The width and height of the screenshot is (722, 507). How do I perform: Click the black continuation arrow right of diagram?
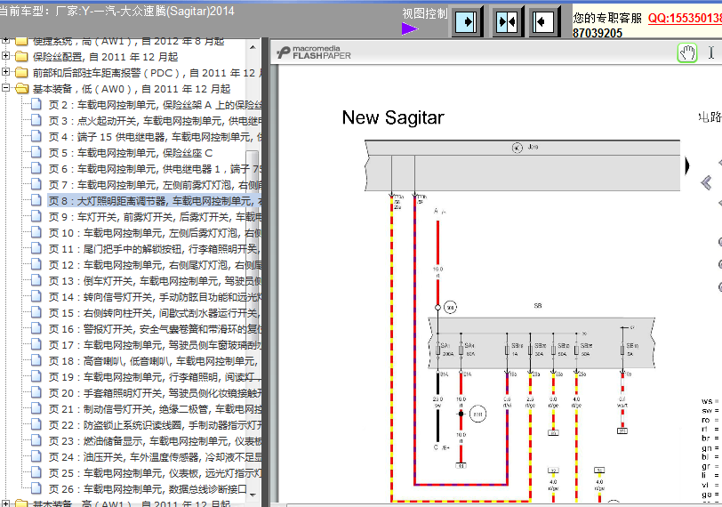[x=687, y=165]
